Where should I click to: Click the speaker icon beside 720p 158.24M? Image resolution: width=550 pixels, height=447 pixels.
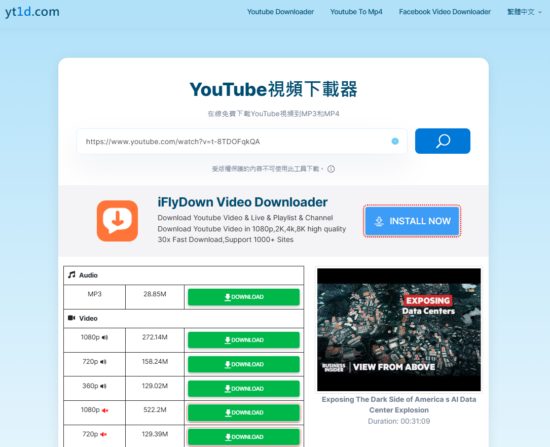coord(103,362)
